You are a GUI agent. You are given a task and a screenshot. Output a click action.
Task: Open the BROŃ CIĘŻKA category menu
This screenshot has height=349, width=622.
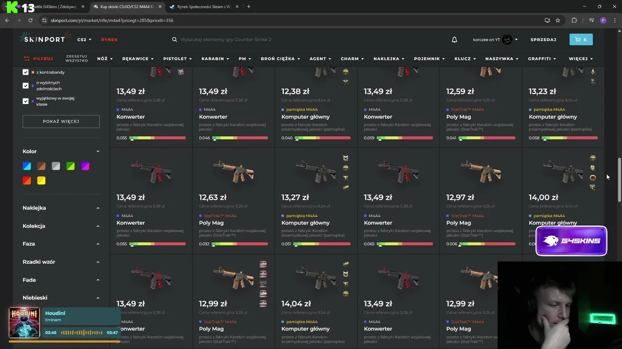[x=280, y=59]
